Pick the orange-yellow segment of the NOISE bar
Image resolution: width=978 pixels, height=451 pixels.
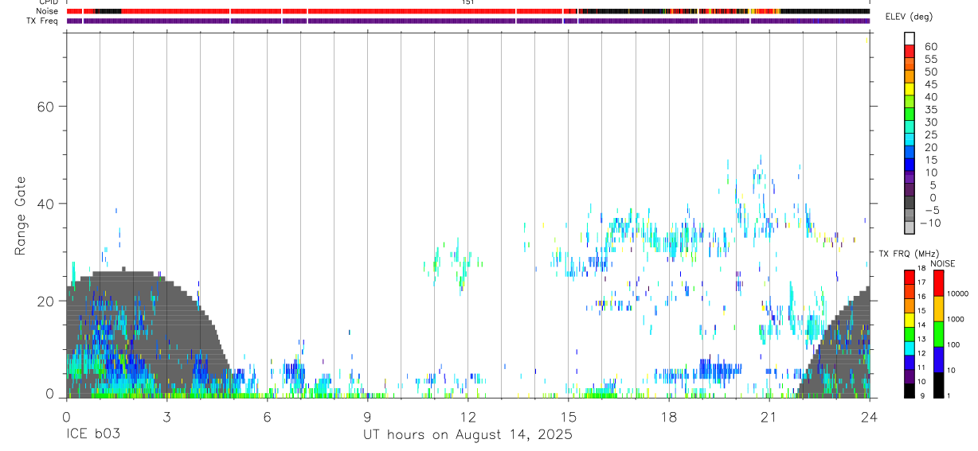(938, 309)
